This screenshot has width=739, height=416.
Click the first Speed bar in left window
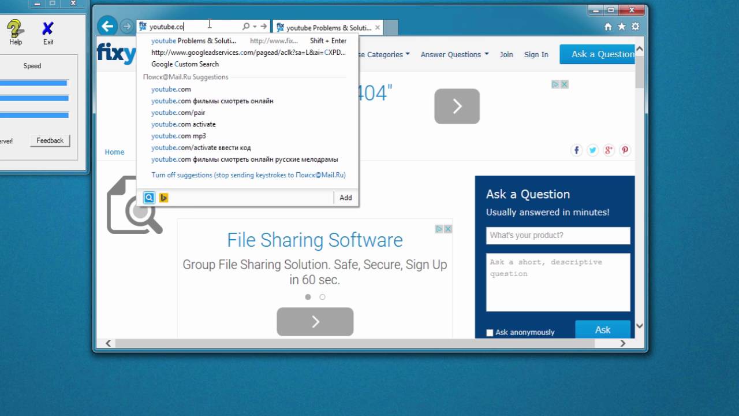click(33, 83)
